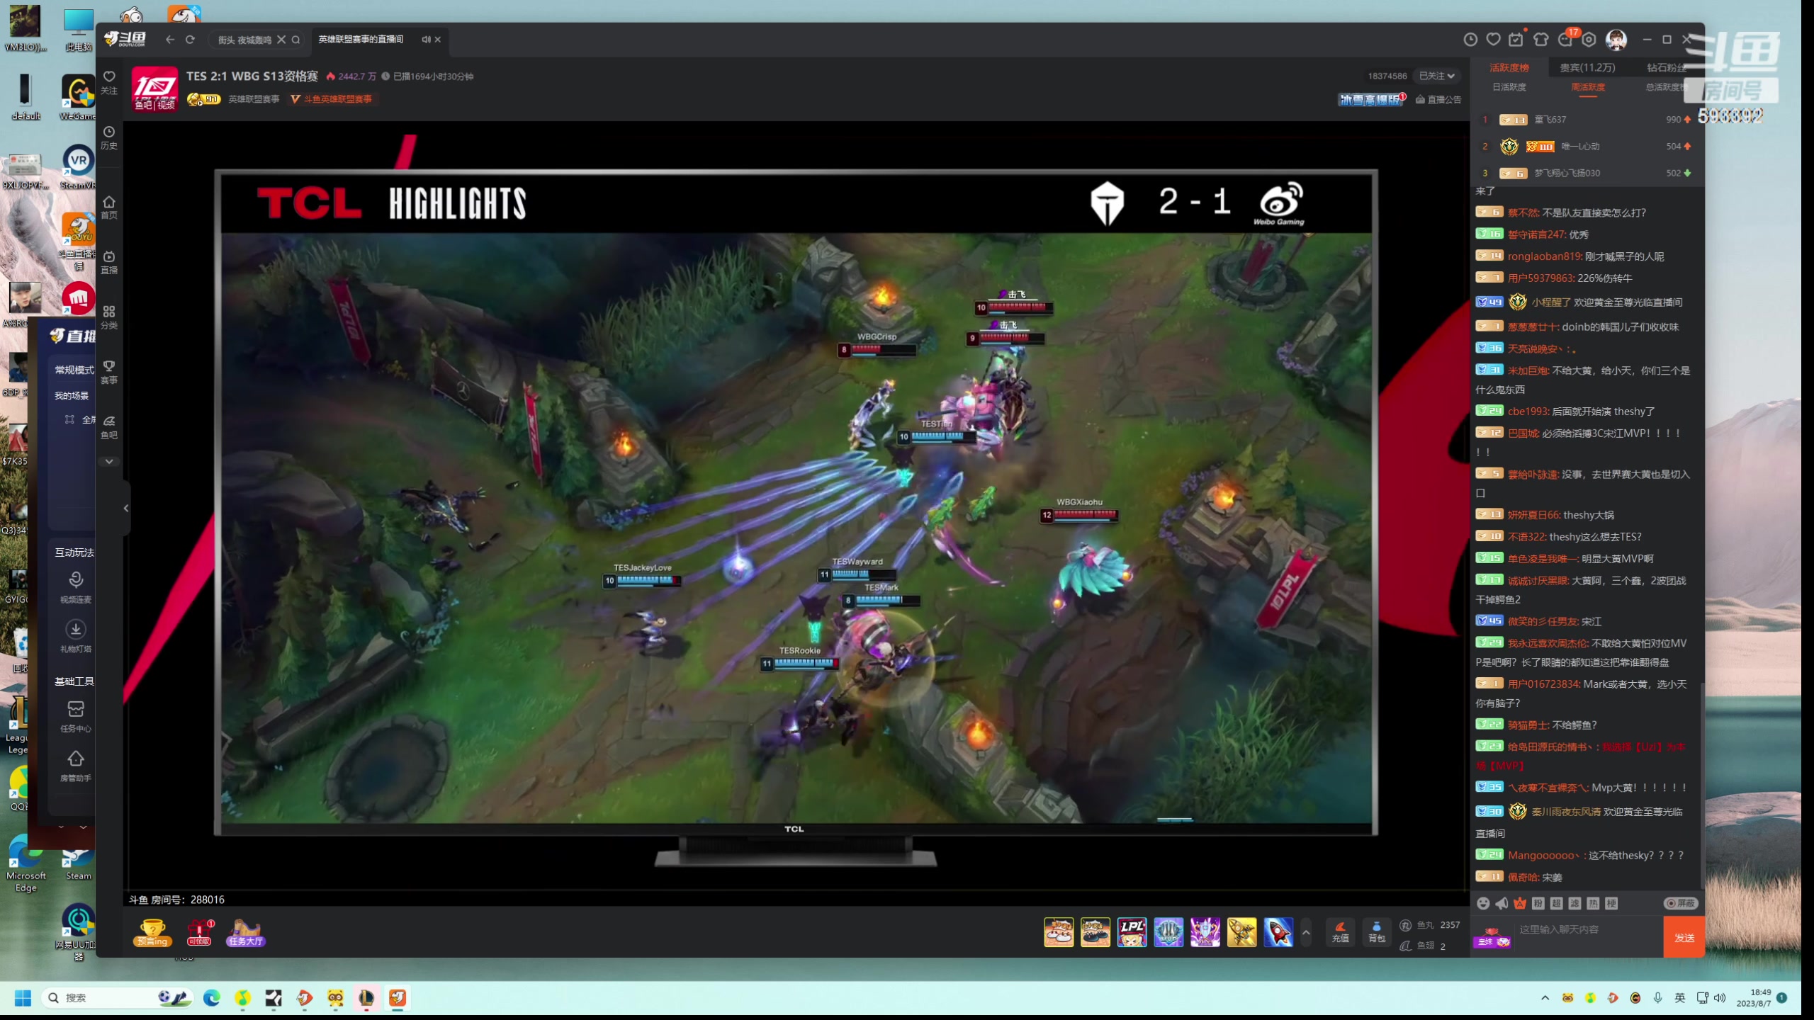Viewport: 1814px width, 1020px height.
Task: Open messages with the 17 badge
Action: [1566, 39]
